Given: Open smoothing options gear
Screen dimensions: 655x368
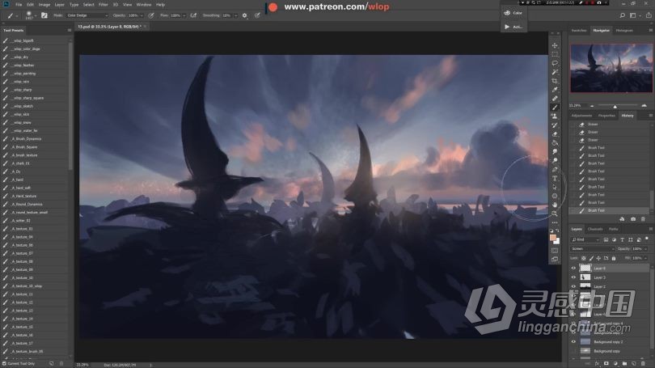Looking at the screenshot, I should [245, 15].
